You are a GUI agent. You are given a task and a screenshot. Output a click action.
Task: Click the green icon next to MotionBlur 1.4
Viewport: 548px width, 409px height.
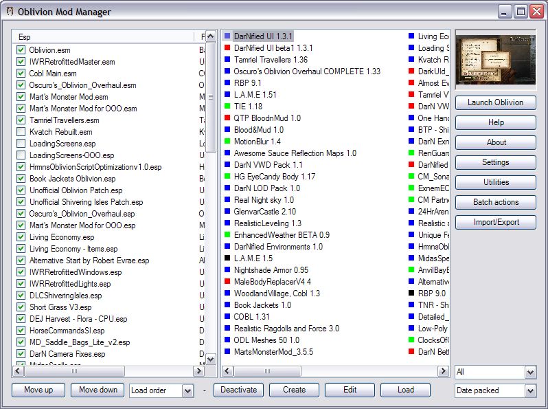pyautogui.click(x=227, y=142)
